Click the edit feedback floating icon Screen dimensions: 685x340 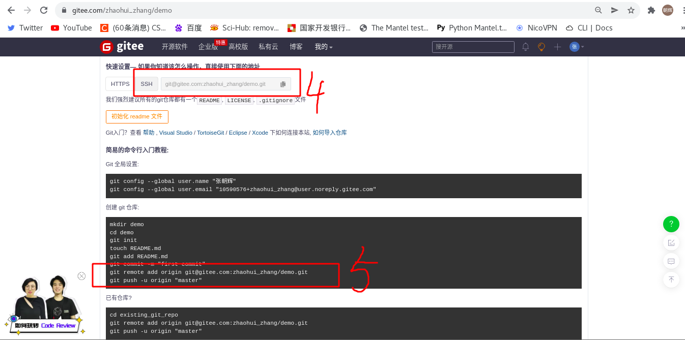click(671, 243)
